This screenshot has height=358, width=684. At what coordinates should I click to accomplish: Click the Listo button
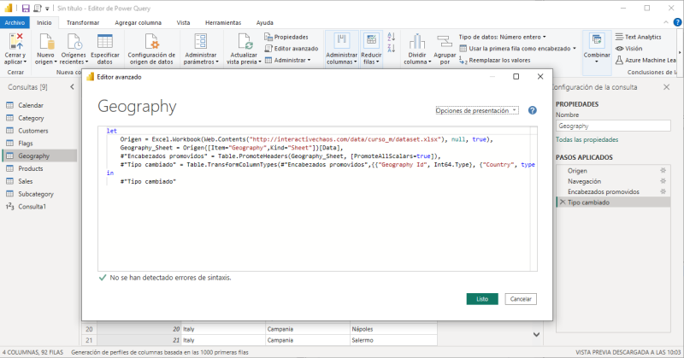pyautogui.click(x=482, y=299)
